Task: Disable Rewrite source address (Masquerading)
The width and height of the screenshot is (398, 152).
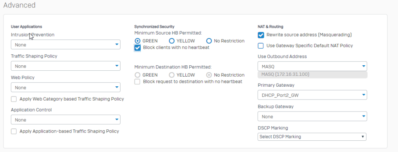Action: [x=261, y=35]
